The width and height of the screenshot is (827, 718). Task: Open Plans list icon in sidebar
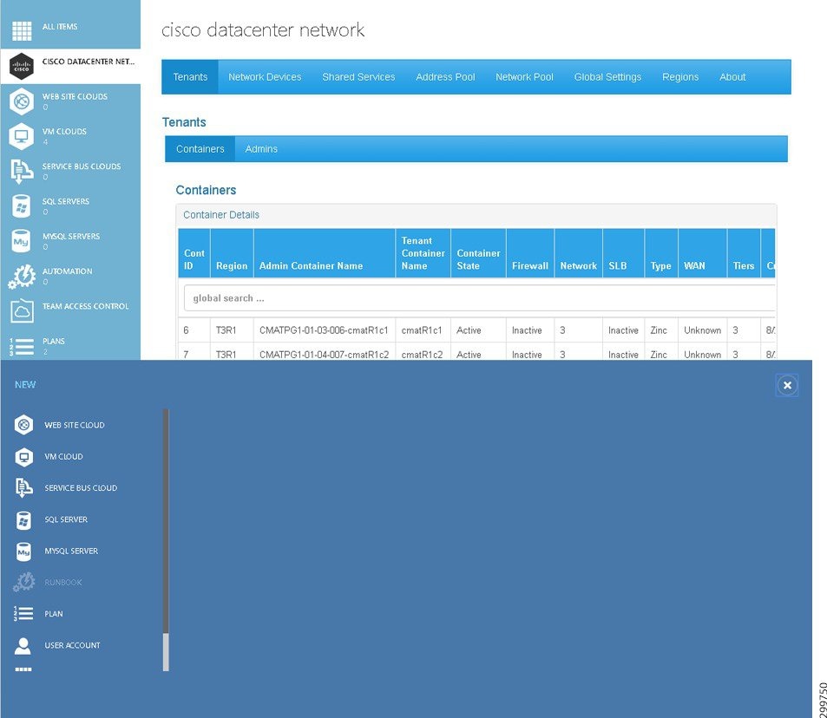click(22, 346)
